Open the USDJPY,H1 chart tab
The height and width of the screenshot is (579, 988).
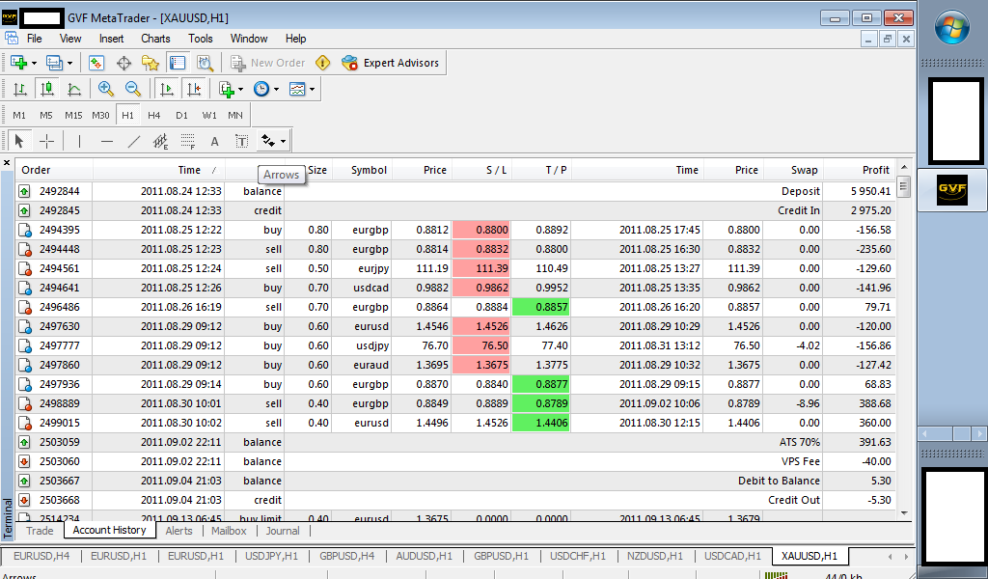271,556
